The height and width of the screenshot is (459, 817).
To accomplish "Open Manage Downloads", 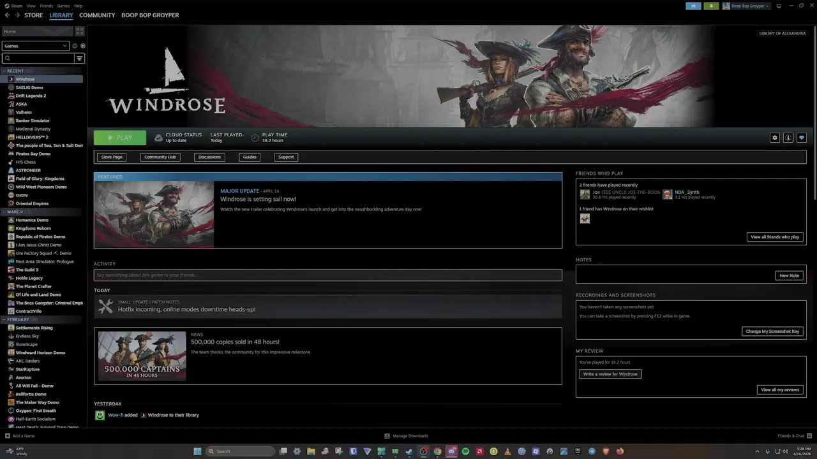I will (406, 436).
